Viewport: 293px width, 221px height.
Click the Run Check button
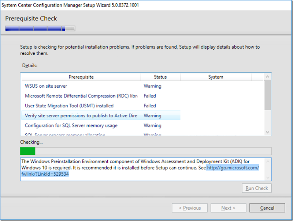(x=257, y=188)
